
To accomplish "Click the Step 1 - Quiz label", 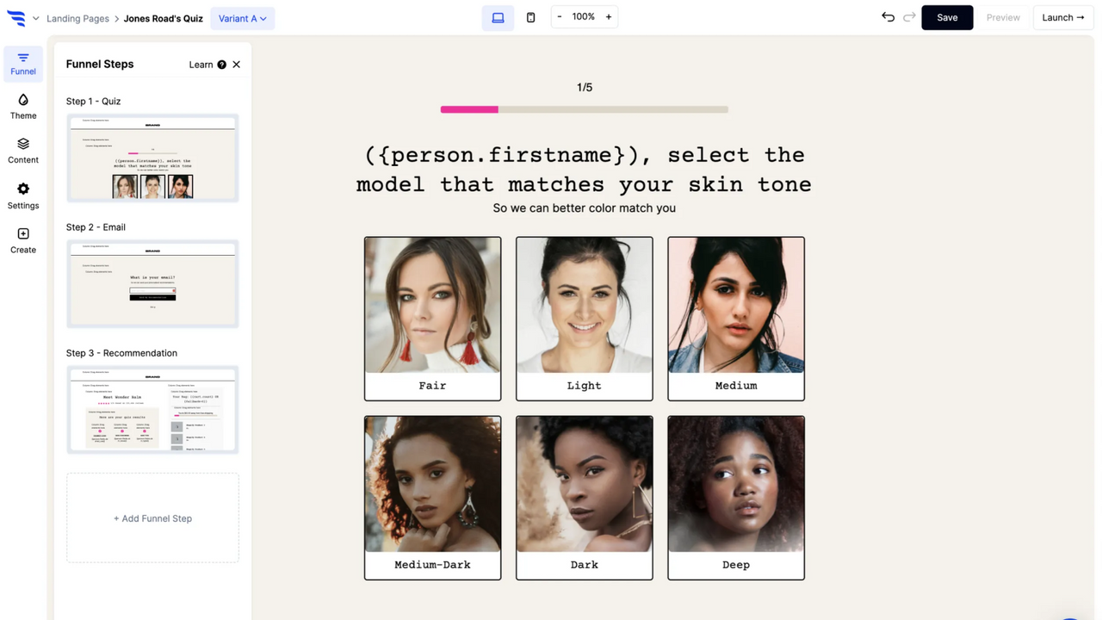I will (93, 102).
